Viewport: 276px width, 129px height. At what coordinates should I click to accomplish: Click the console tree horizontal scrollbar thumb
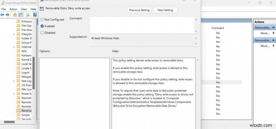[x=9, y=122]
